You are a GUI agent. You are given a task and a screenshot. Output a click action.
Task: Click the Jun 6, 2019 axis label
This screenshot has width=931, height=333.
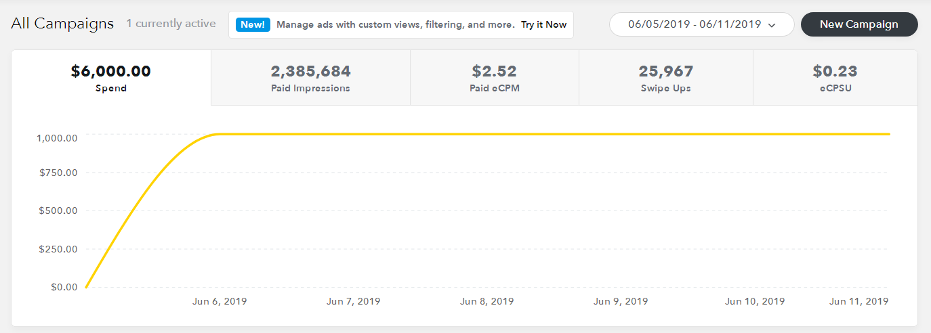[220, 301]
